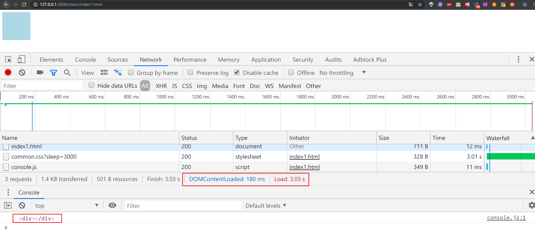Toggle the network filter funnel icon

pyautogui.click(x=53, y=73)
